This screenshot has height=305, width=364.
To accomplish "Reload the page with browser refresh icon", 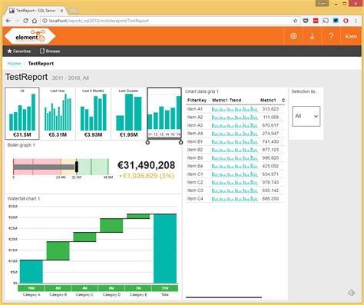I will click(x=25, y=21).
